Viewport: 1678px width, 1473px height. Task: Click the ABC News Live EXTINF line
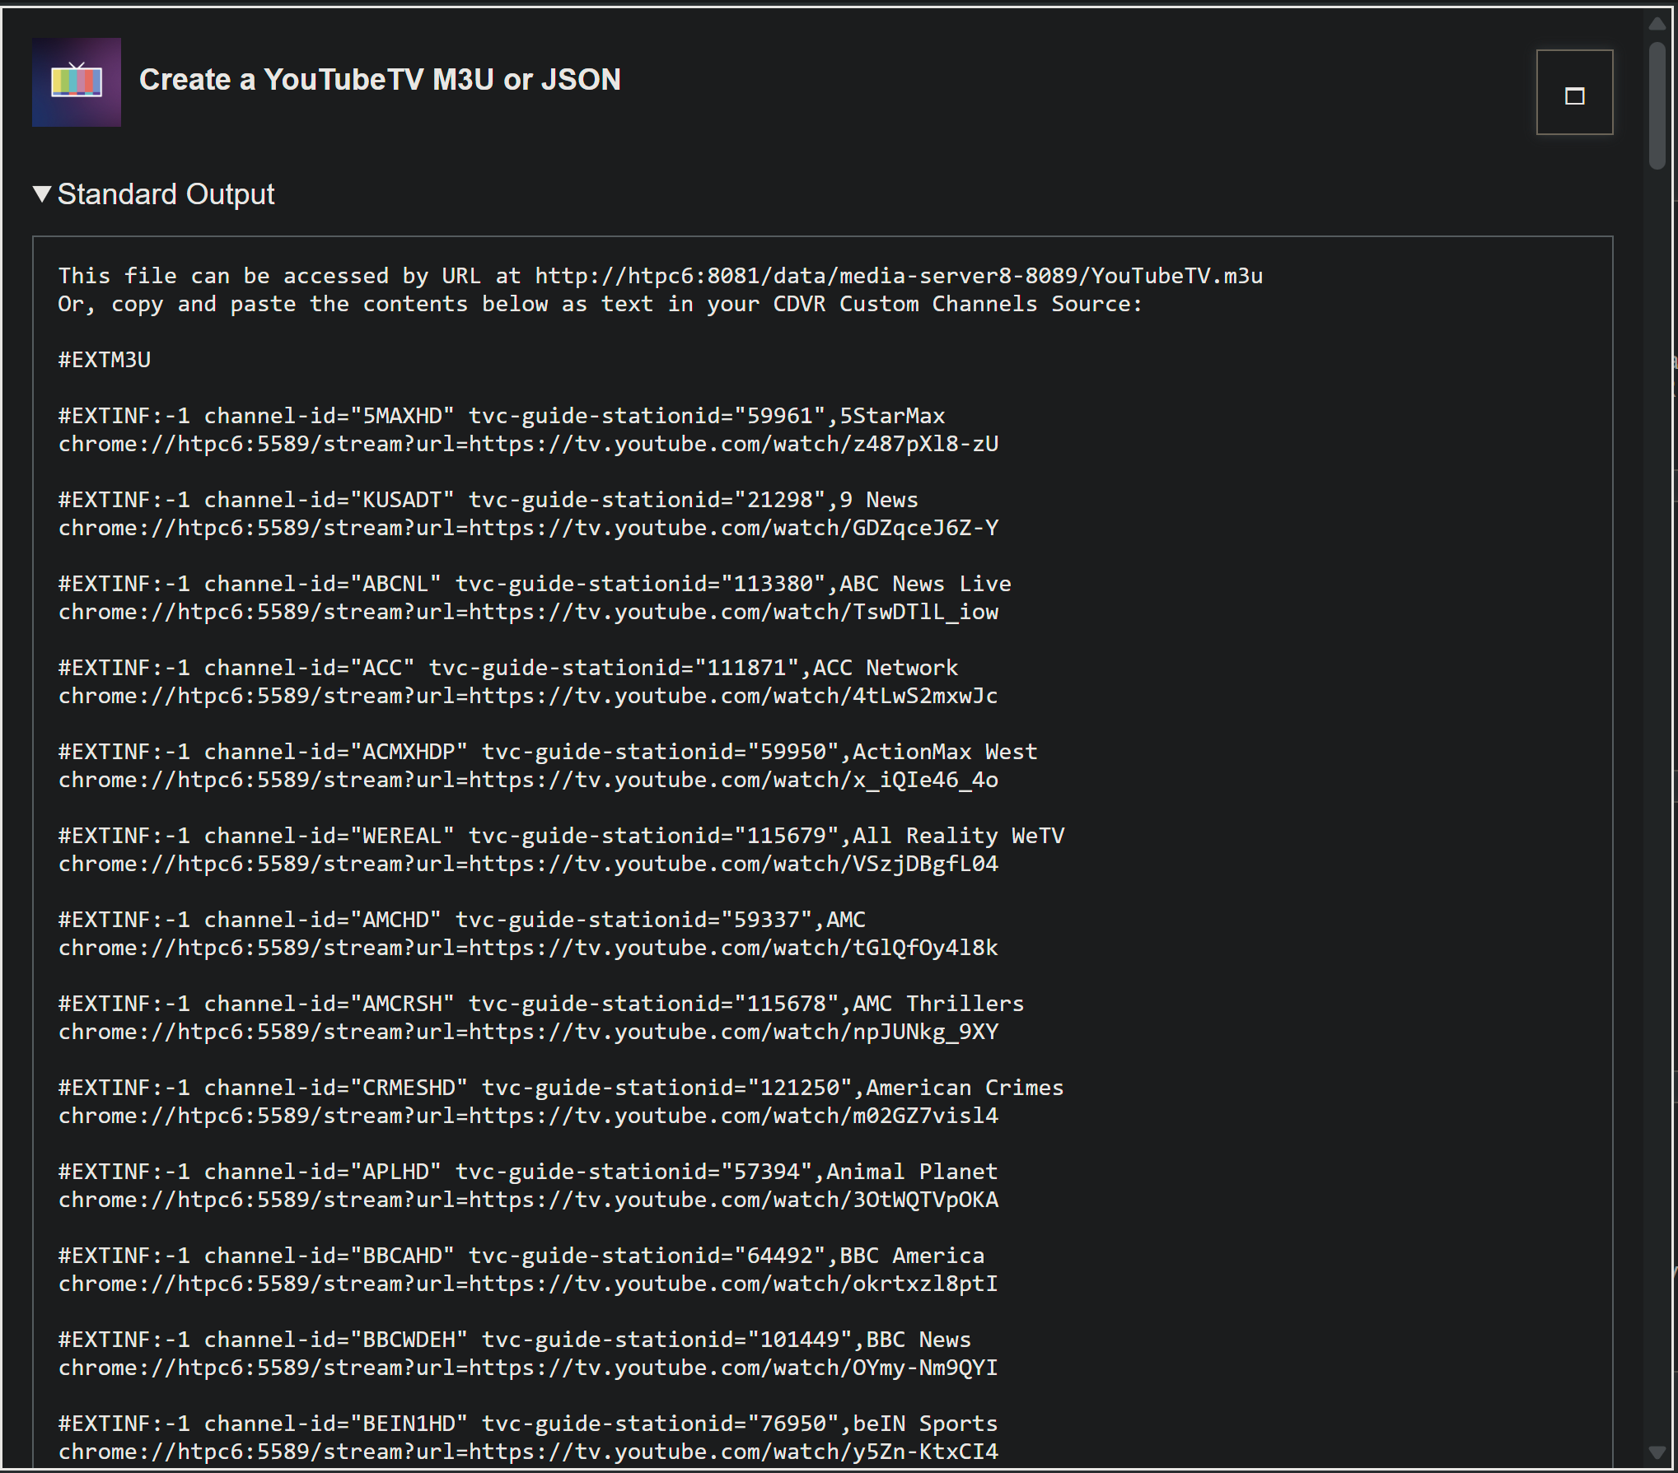[534, 584]
